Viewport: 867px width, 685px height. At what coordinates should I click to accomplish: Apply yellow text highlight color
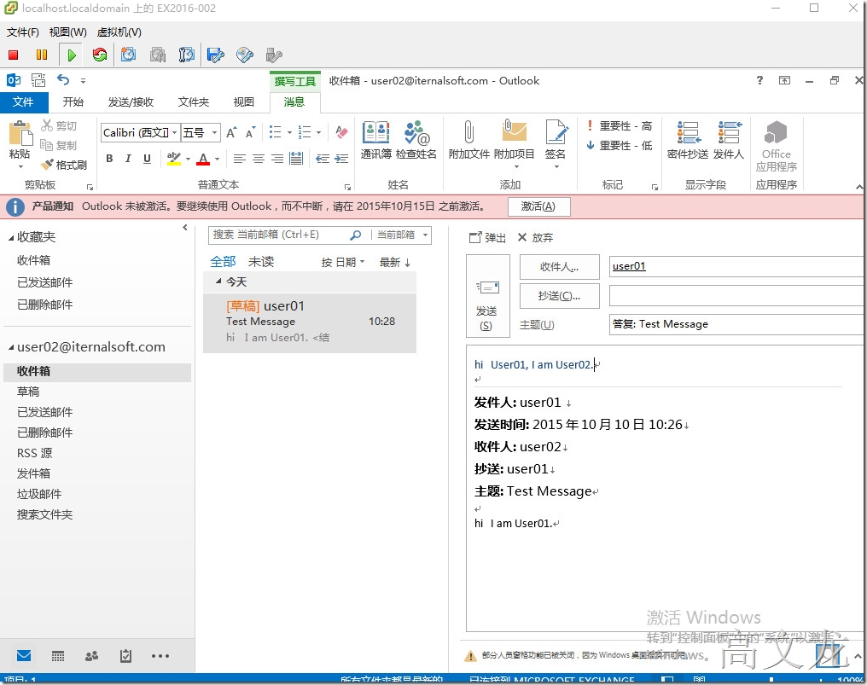(x=173, y=160)
